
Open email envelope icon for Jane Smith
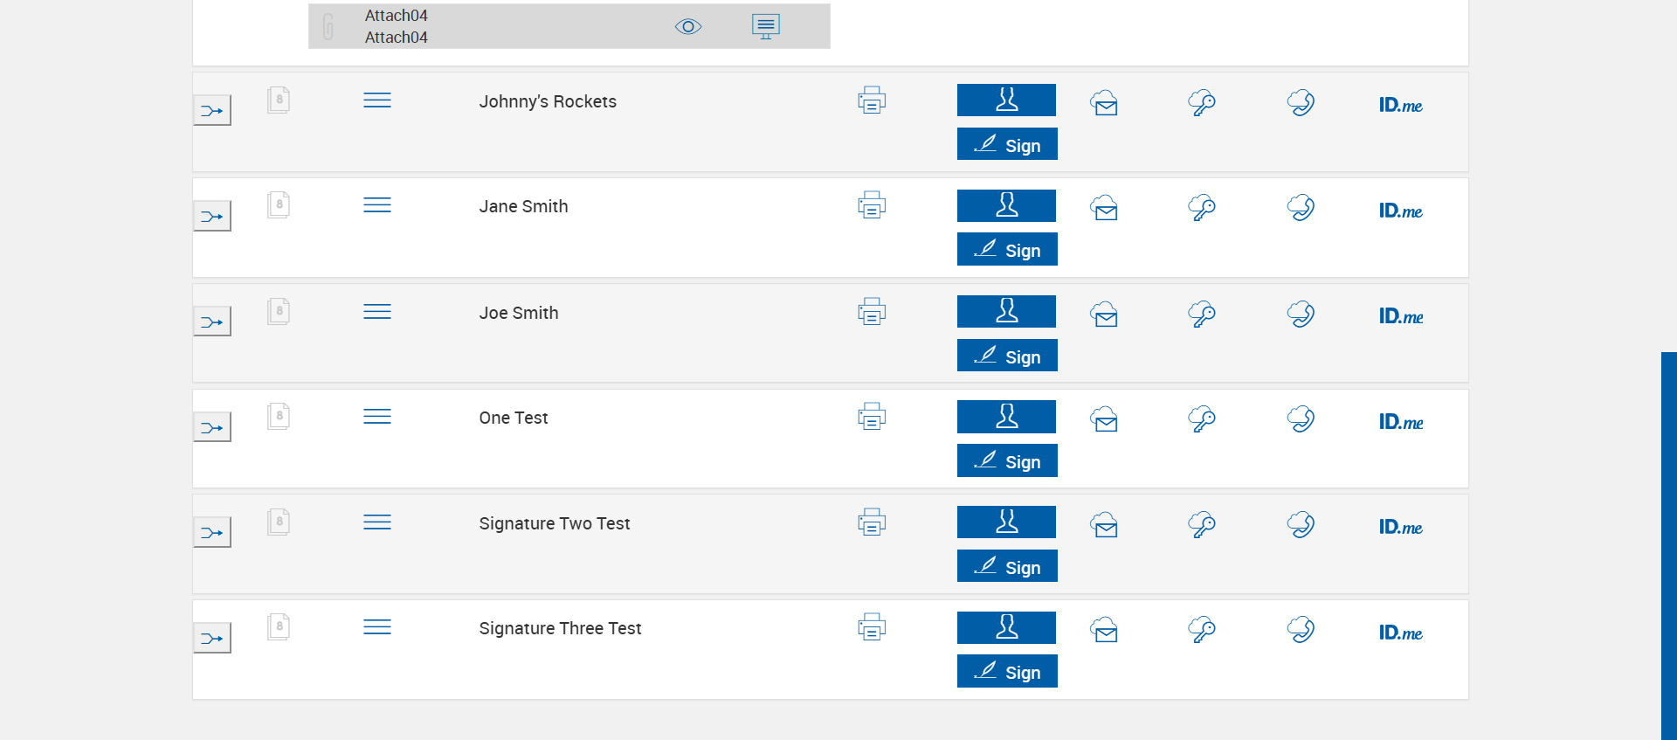point(1104,208)
